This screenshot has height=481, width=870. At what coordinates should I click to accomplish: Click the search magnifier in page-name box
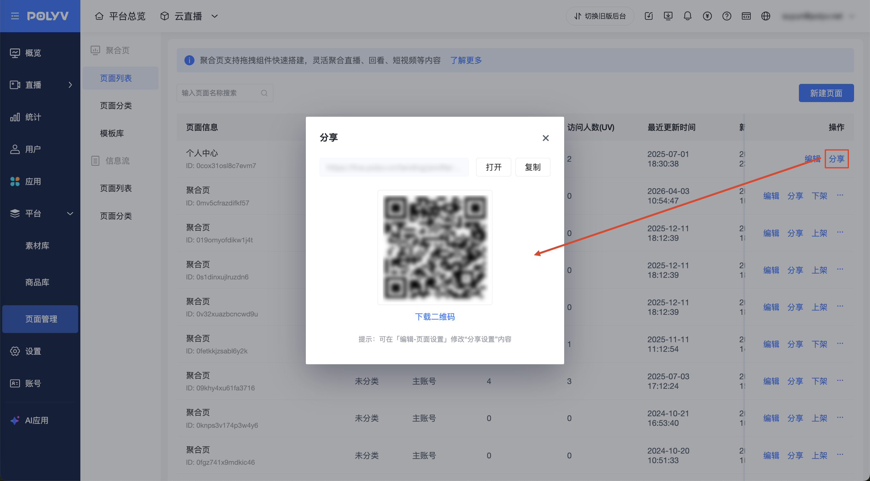[x=264, y=93]
